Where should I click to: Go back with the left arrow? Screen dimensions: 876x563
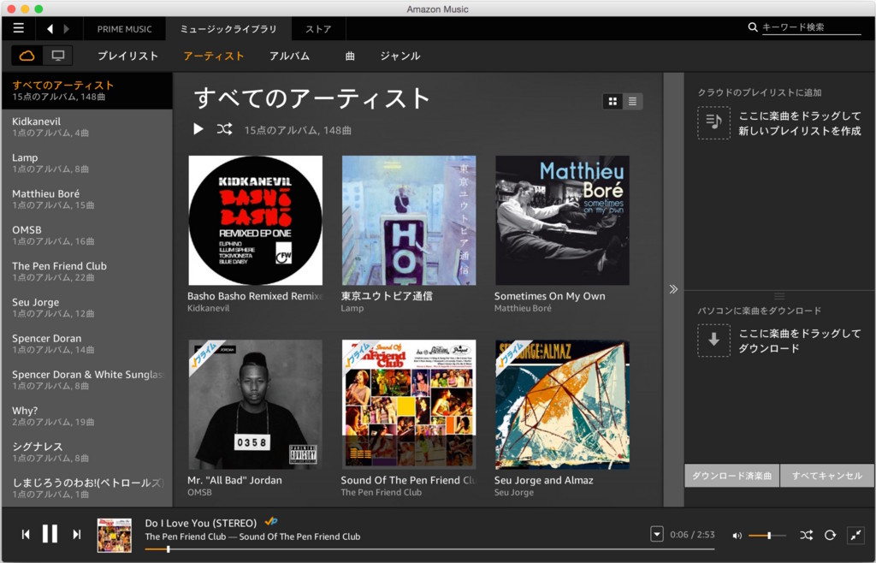(x=50, y=28)
